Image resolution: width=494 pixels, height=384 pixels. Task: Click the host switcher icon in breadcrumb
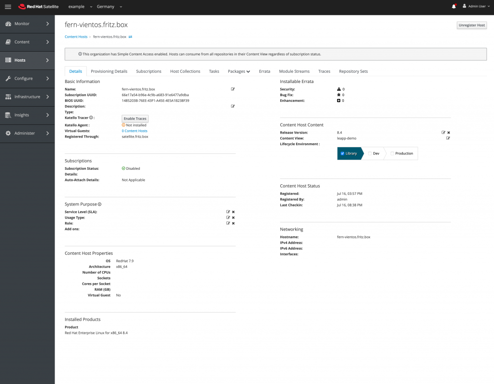pyautogui.click(x=130, y=37)
